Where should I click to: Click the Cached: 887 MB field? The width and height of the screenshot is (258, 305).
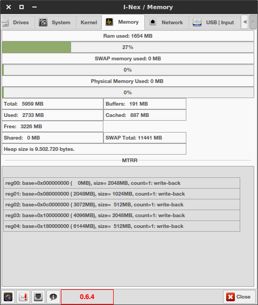[x=145, y=115]
